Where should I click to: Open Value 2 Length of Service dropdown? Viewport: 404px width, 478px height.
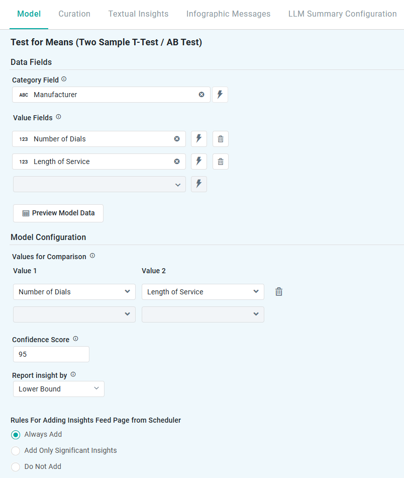click(x=203, y=292)
